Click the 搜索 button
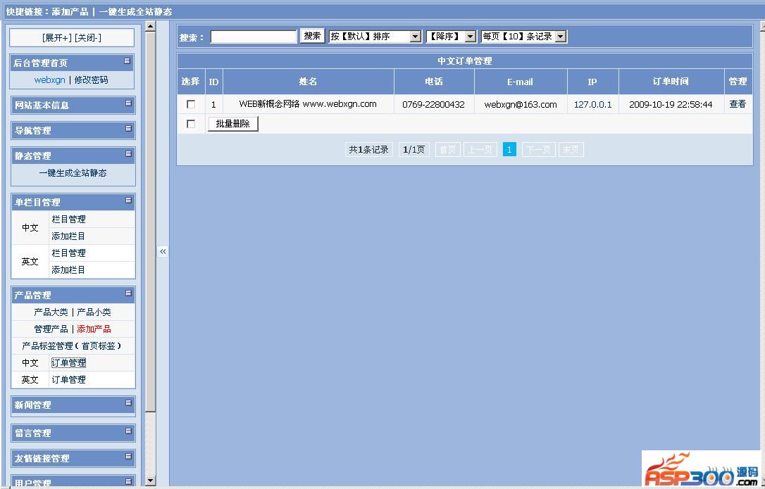This screenshot has height=489, width=765. [312, 36]
